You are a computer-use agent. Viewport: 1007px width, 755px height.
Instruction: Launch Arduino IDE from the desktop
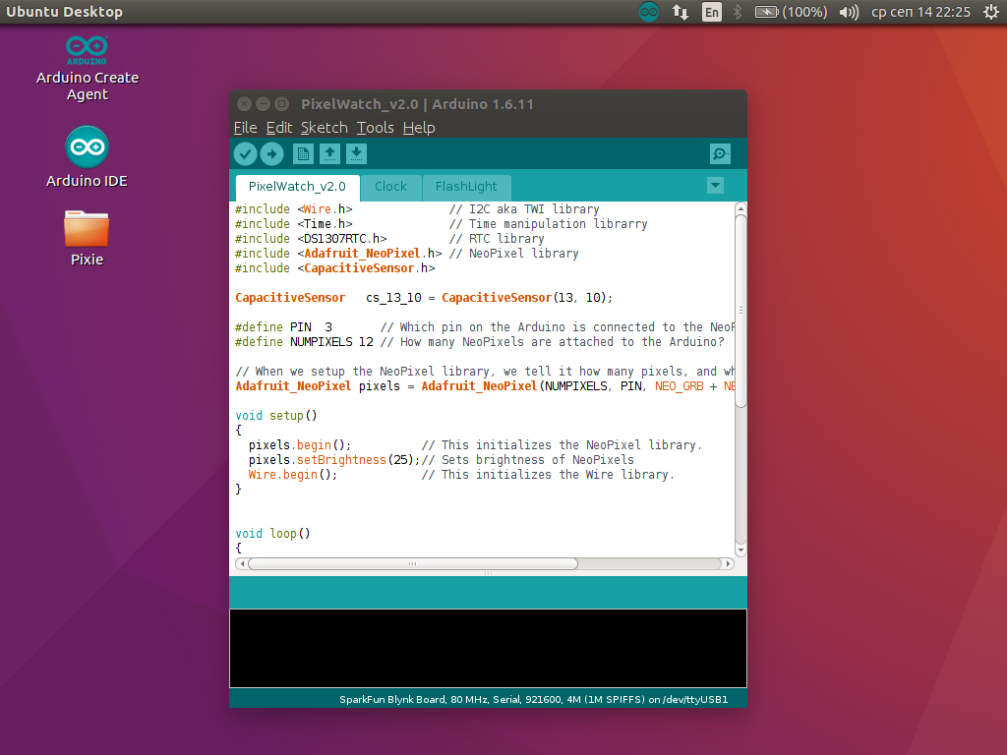[87, 145]
